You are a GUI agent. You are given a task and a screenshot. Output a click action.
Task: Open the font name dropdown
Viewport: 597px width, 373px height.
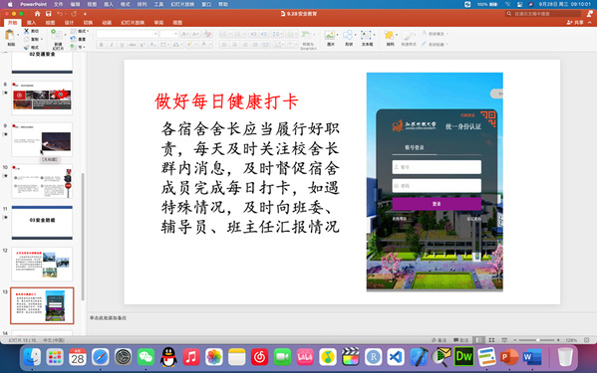[x=128, y=34]
